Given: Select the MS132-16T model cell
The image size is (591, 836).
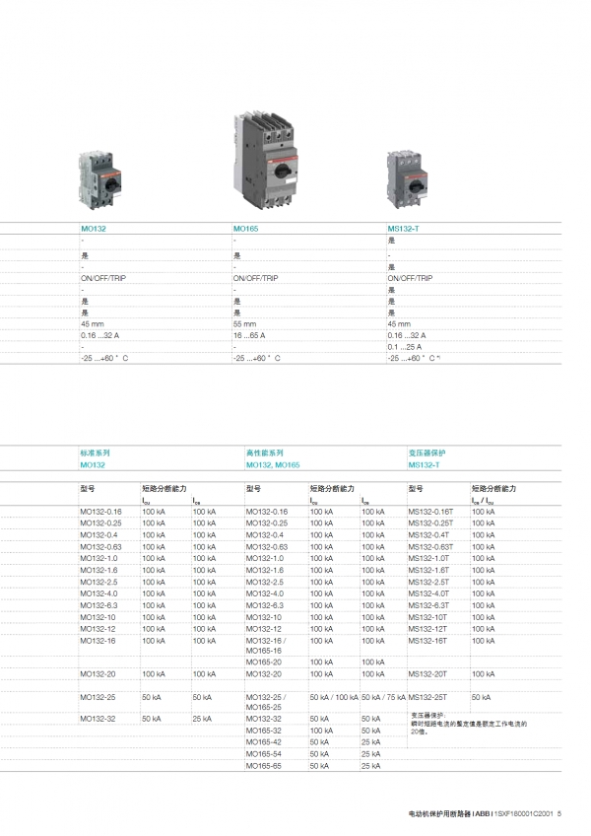Looking at the screenshot, I should click(x=427, y=641).
